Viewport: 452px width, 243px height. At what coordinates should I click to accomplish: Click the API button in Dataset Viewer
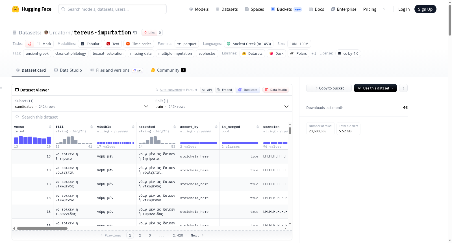click(x=207, y=90)
